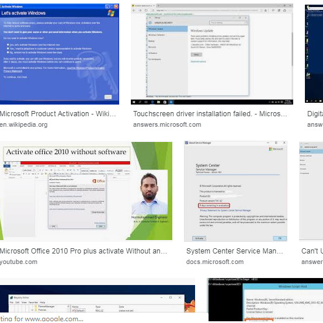Open the System Center Service Manager About thumbnail
Viewport: 323px width, 323px height.
[x=235, y=191]
